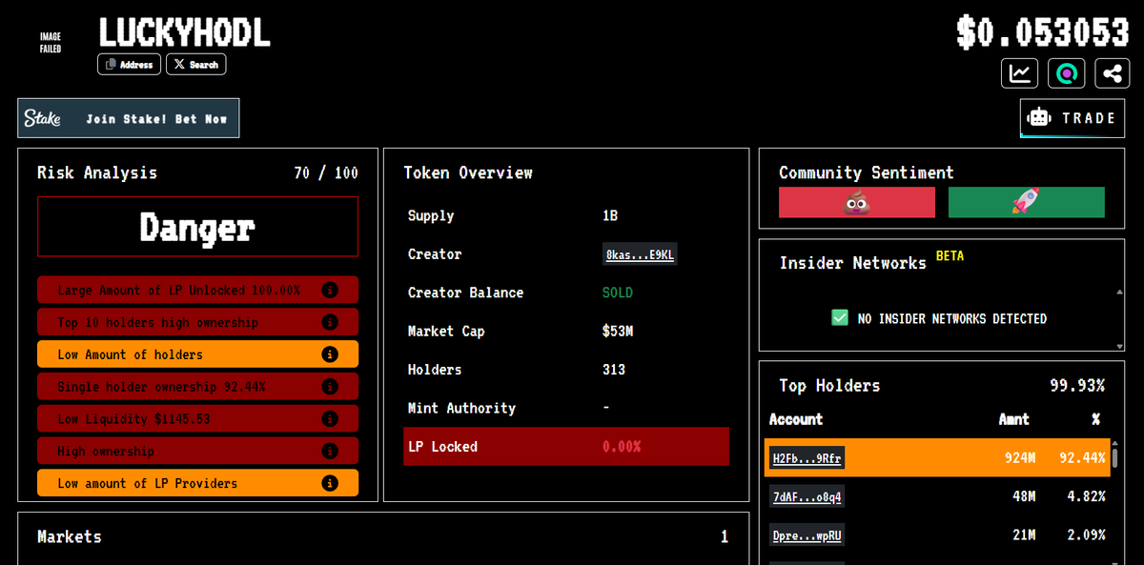1144x565 pixels.
Task: Info icon for Low Liquidity $1145.53
Action: coord(330,419)
